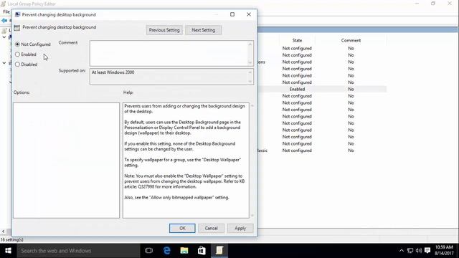Click the dialog title bar icon

(17, 14)
